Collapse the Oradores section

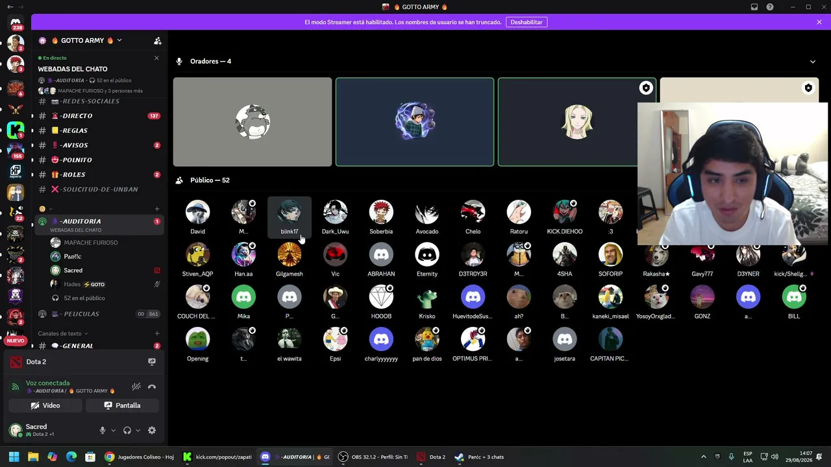[x=813, y=62]
